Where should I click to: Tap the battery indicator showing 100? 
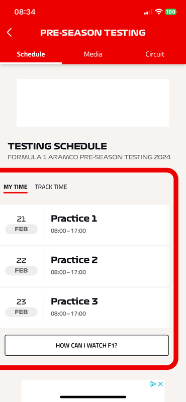[171, 12]
